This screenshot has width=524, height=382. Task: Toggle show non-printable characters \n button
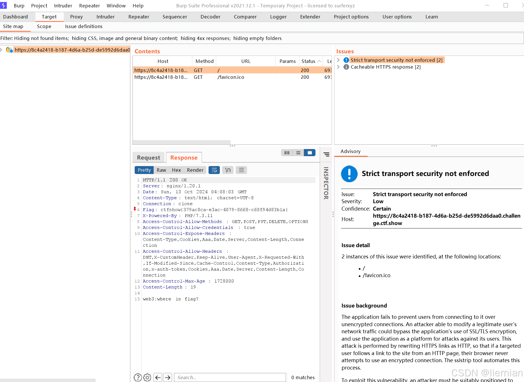(x=228, y=170)
